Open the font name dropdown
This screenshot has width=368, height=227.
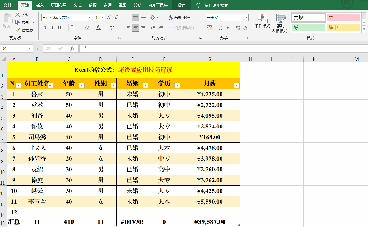[x=89, y=18]
